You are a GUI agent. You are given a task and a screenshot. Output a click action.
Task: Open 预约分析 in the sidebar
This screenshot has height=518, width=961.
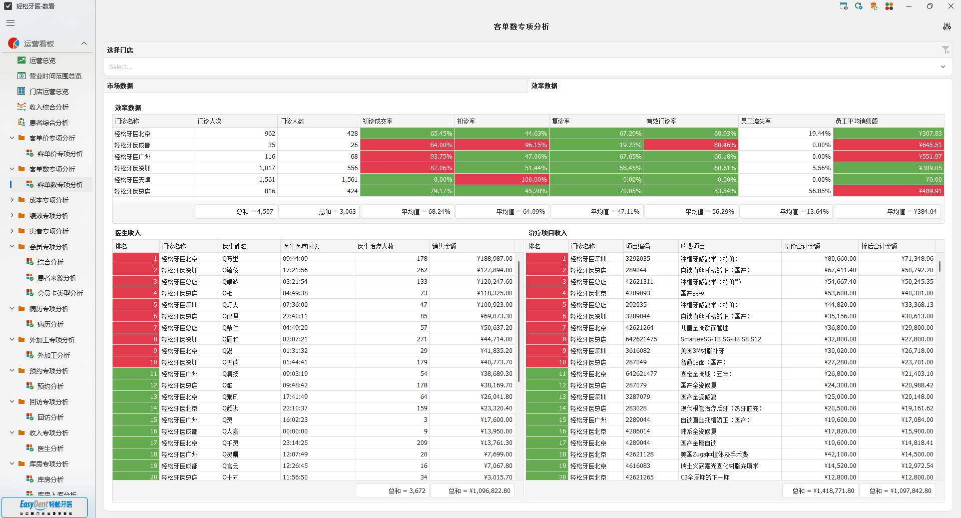50,386
